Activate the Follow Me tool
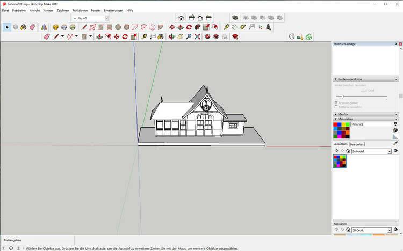 [197, 27]
